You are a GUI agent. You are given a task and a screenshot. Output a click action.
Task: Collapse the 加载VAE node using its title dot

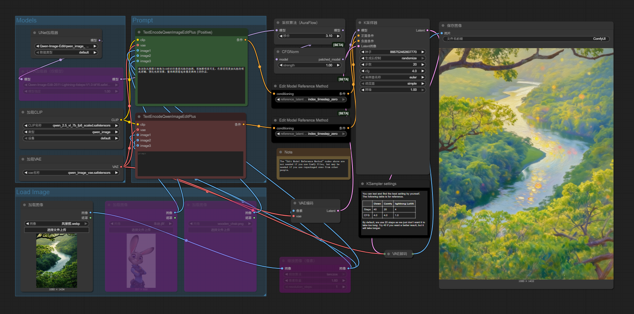(x=23, y=159)
